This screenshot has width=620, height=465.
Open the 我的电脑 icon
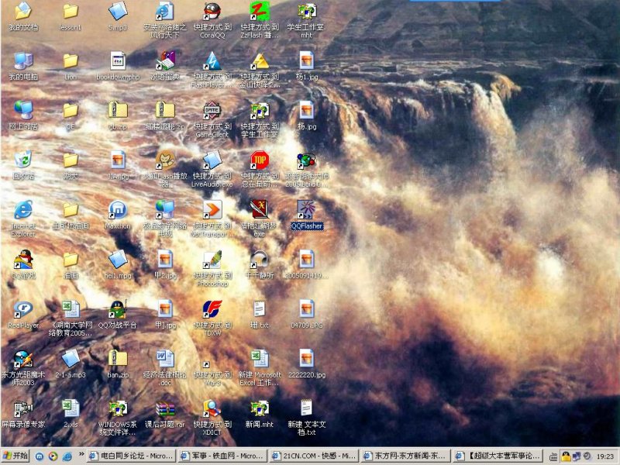(x=23, y=61)
